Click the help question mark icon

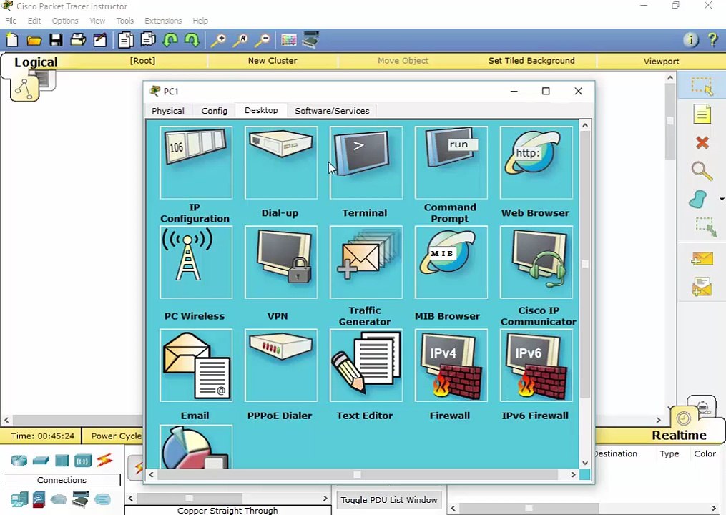pyautogui.click(x=712, y=40)
